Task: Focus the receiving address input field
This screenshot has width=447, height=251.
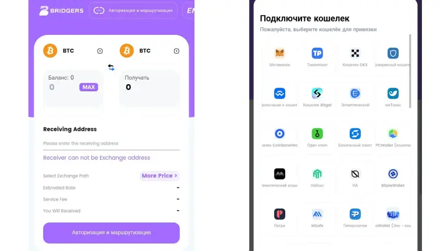Action: tap(111, 144)
